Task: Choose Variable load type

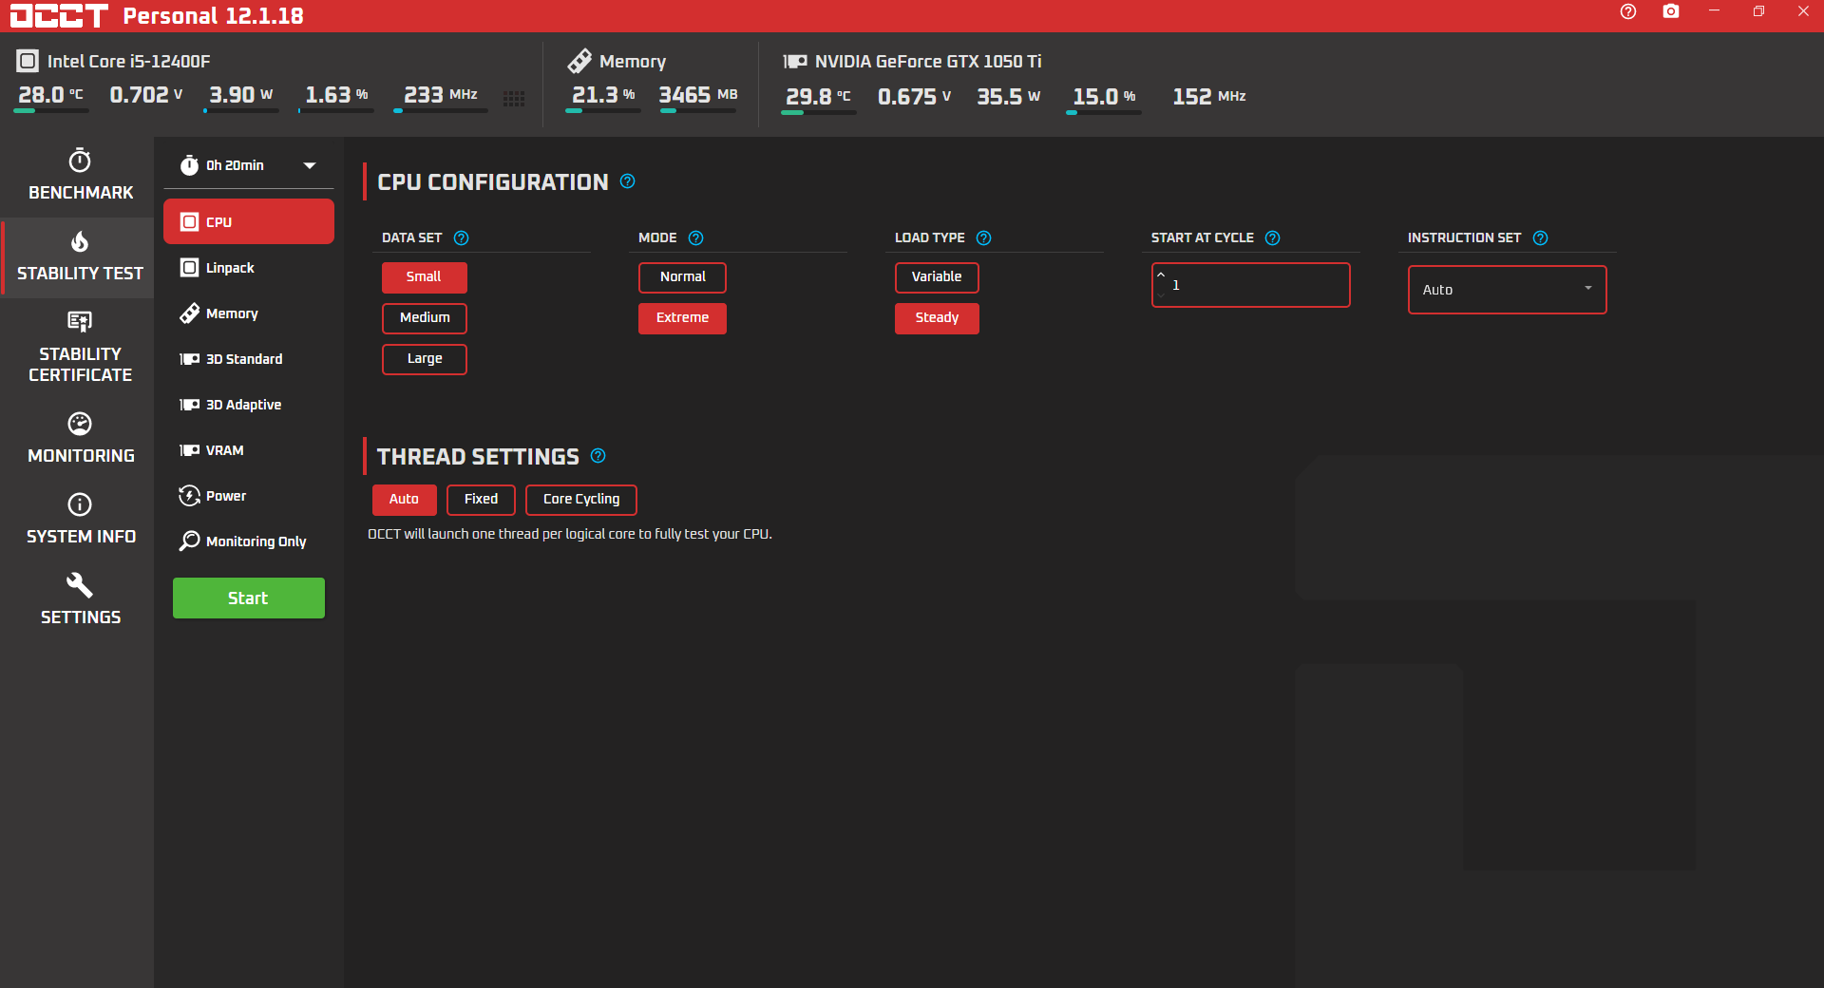Action: click(x=937, y=277)
